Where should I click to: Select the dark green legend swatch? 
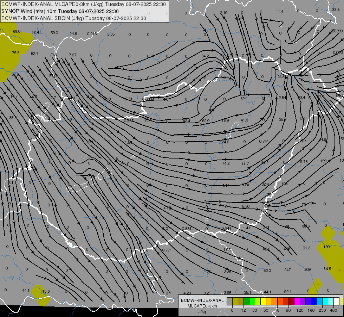click(247, 301)
